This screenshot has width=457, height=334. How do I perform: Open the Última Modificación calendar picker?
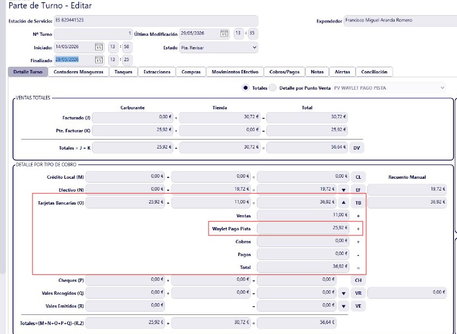pyautogui.click(x=224, y=34)
